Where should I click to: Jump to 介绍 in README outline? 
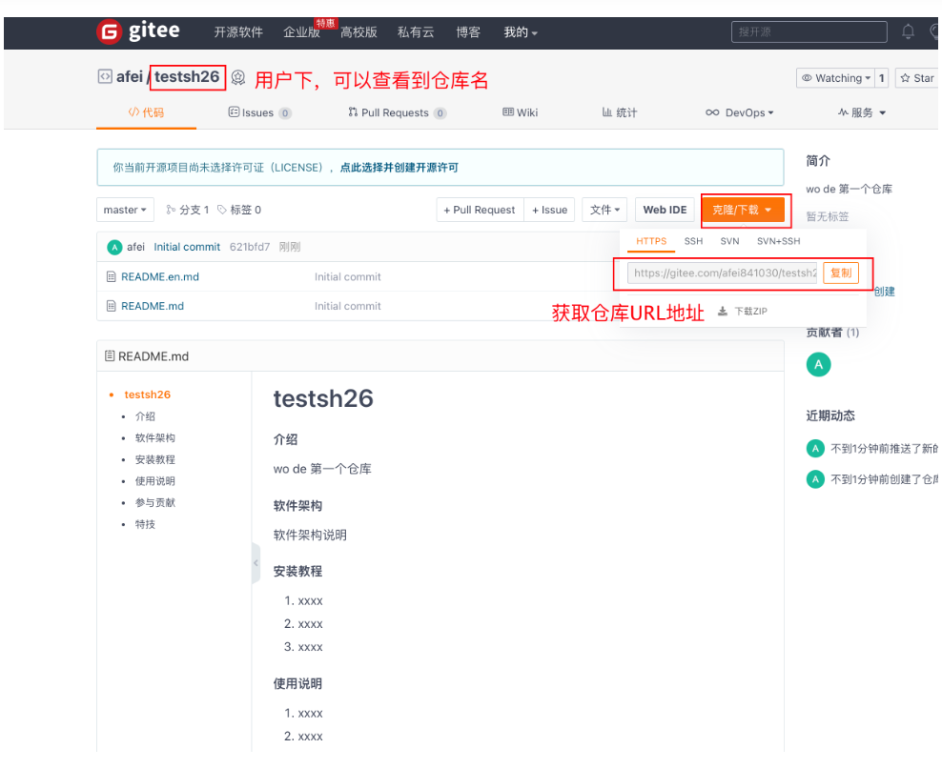point(145,416)
